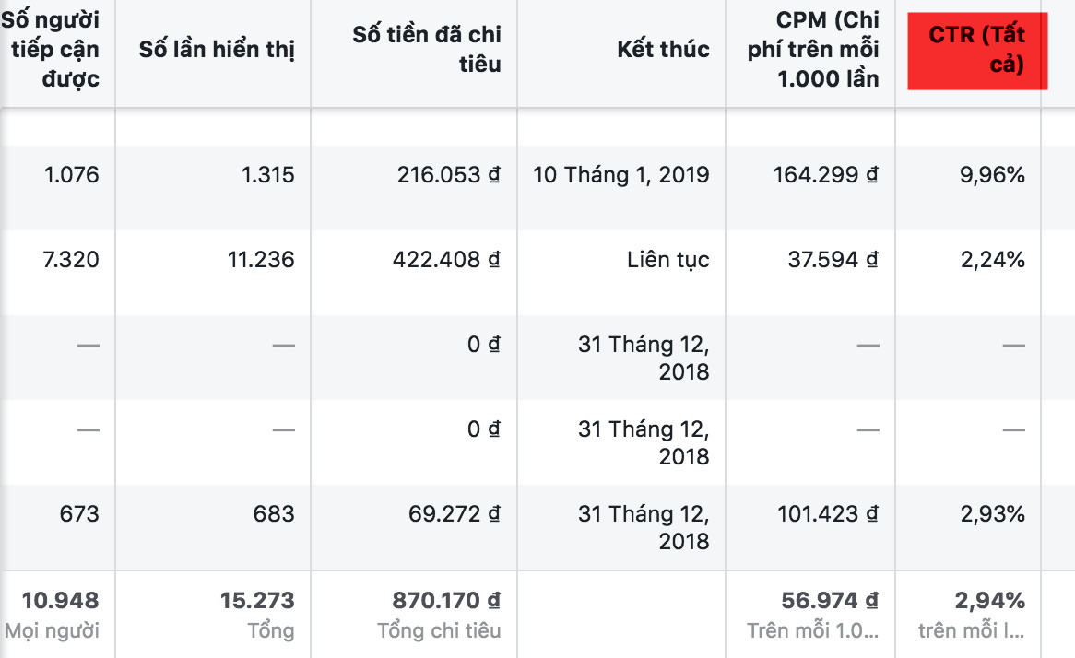Click the 9,96% CTR value

click(992, 174)
